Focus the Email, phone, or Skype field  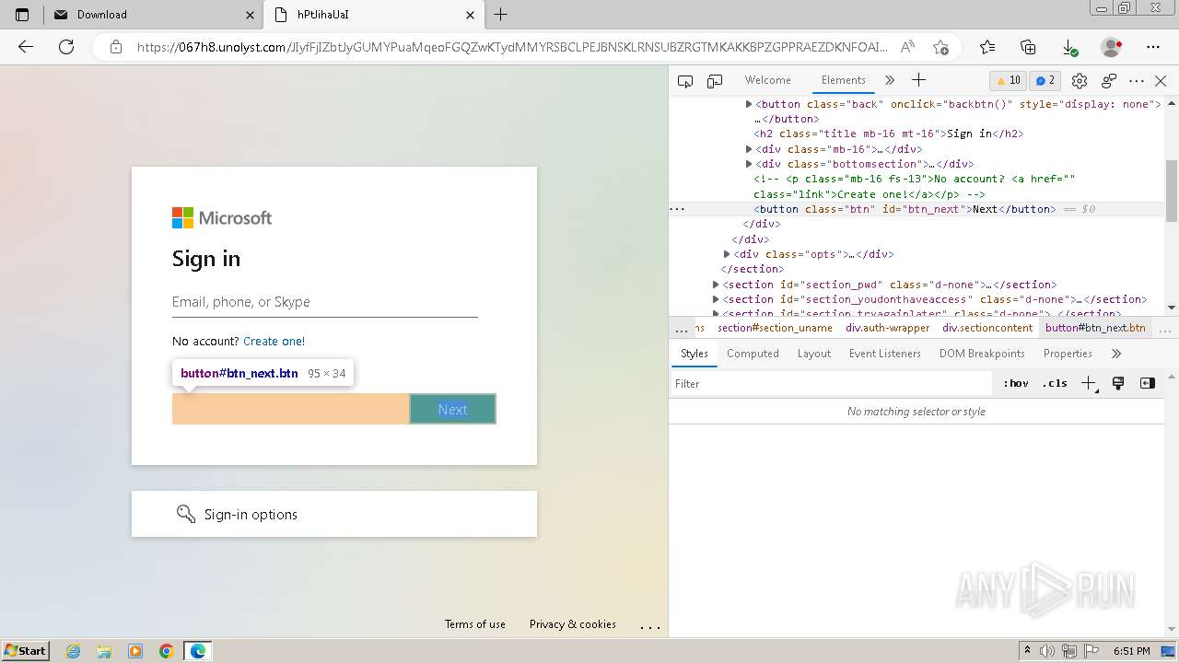(x=324, y=302)
